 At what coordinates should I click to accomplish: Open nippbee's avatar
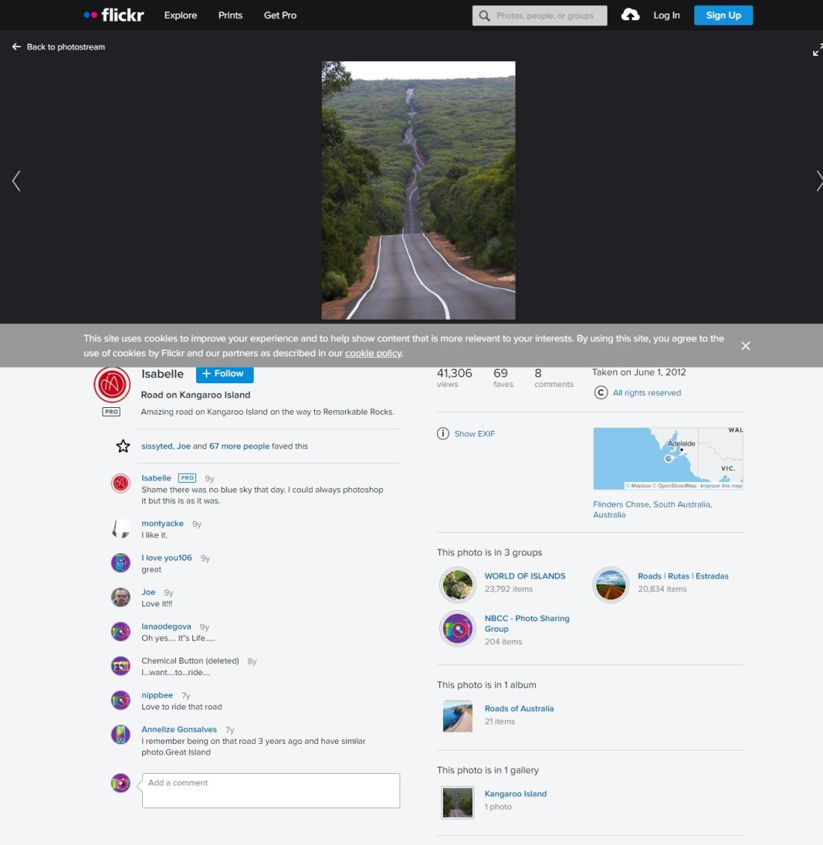pos(120,701)
